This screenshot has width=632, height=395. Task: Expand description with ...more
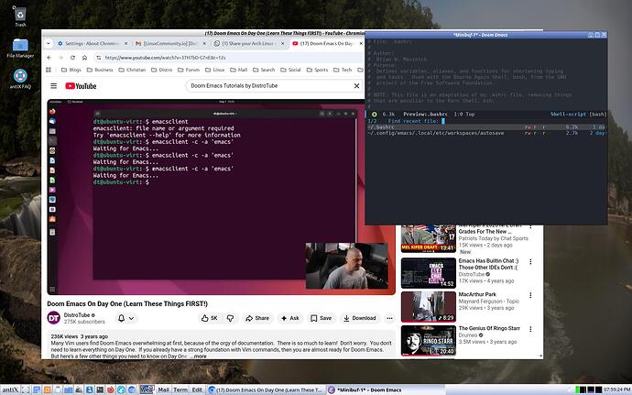click(x=199, y=357)
